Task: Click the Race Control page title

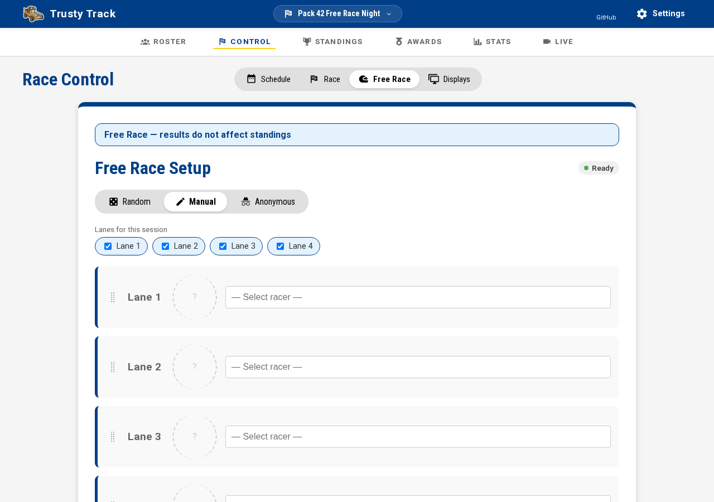Action: point(68,79)
